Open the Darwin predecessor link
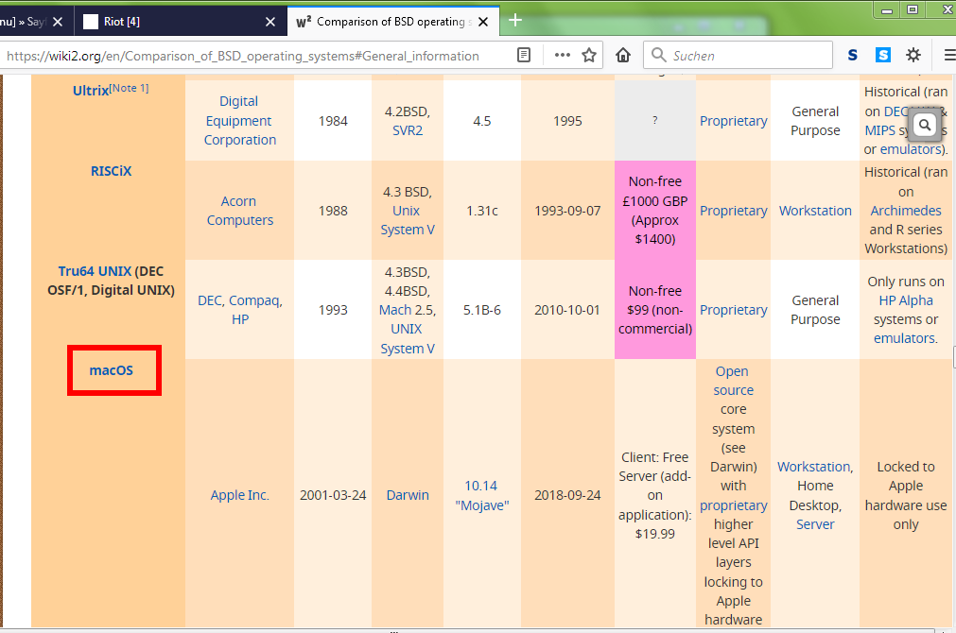 pyautogui.click(x=408, y=495)
